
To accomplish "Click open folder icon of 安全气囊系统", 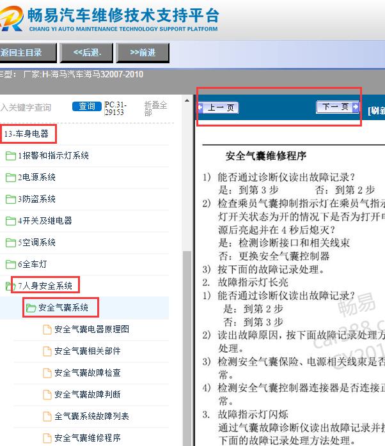I will [x=31, y=308].
